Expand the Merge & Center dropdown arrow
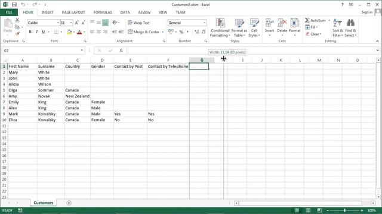Viewport: 382px width, 214px height. pos(163,32)
